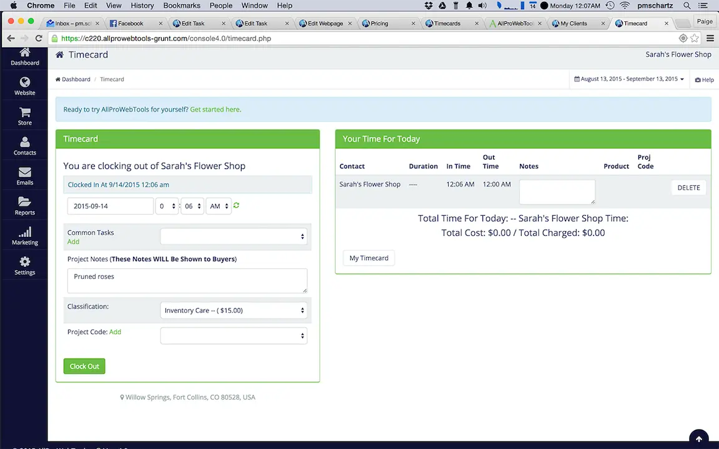Click the Project Notes text area
Image resolution: width=719 pixels, height=449 pixels.
(x=187, y=281)
